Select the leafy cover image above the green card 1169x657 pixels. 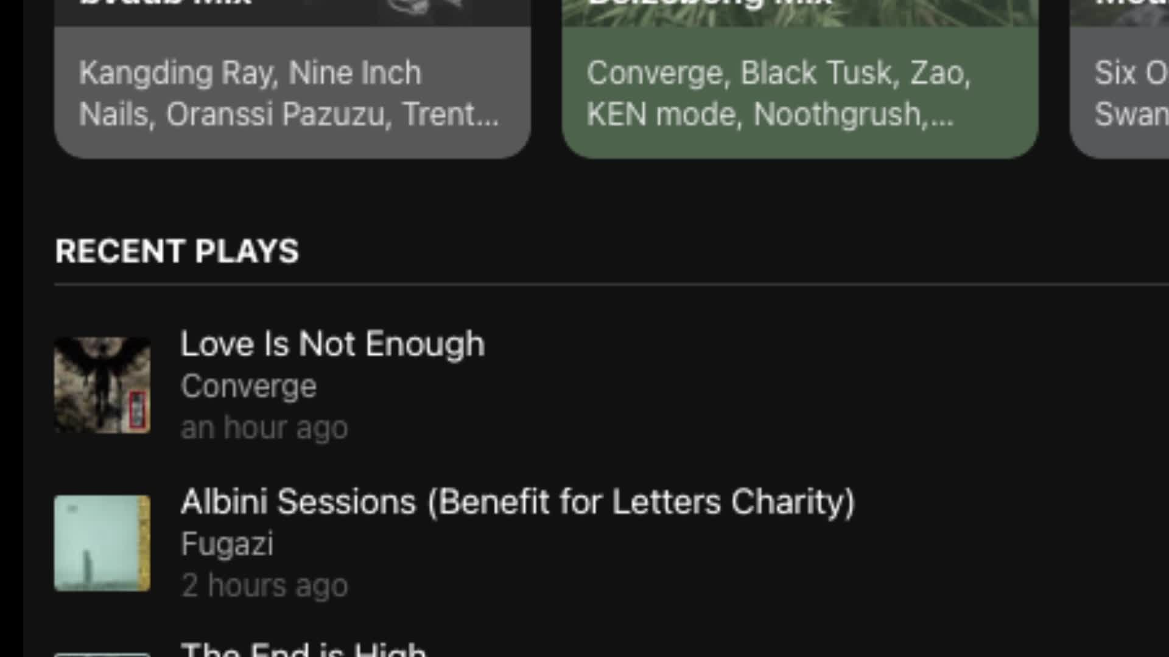pos(800,13)
